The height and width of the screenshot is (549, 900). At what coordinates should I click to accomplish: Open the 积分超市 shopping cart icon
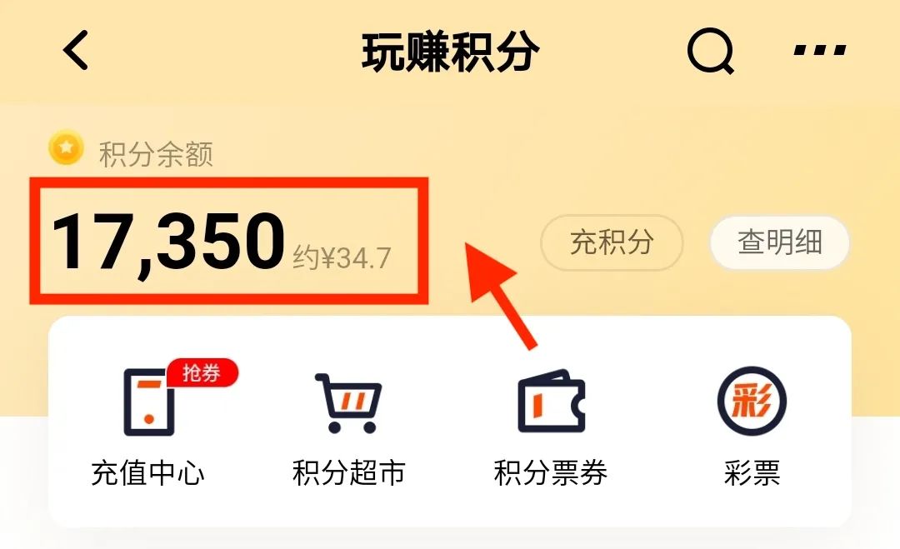point(349,402)
